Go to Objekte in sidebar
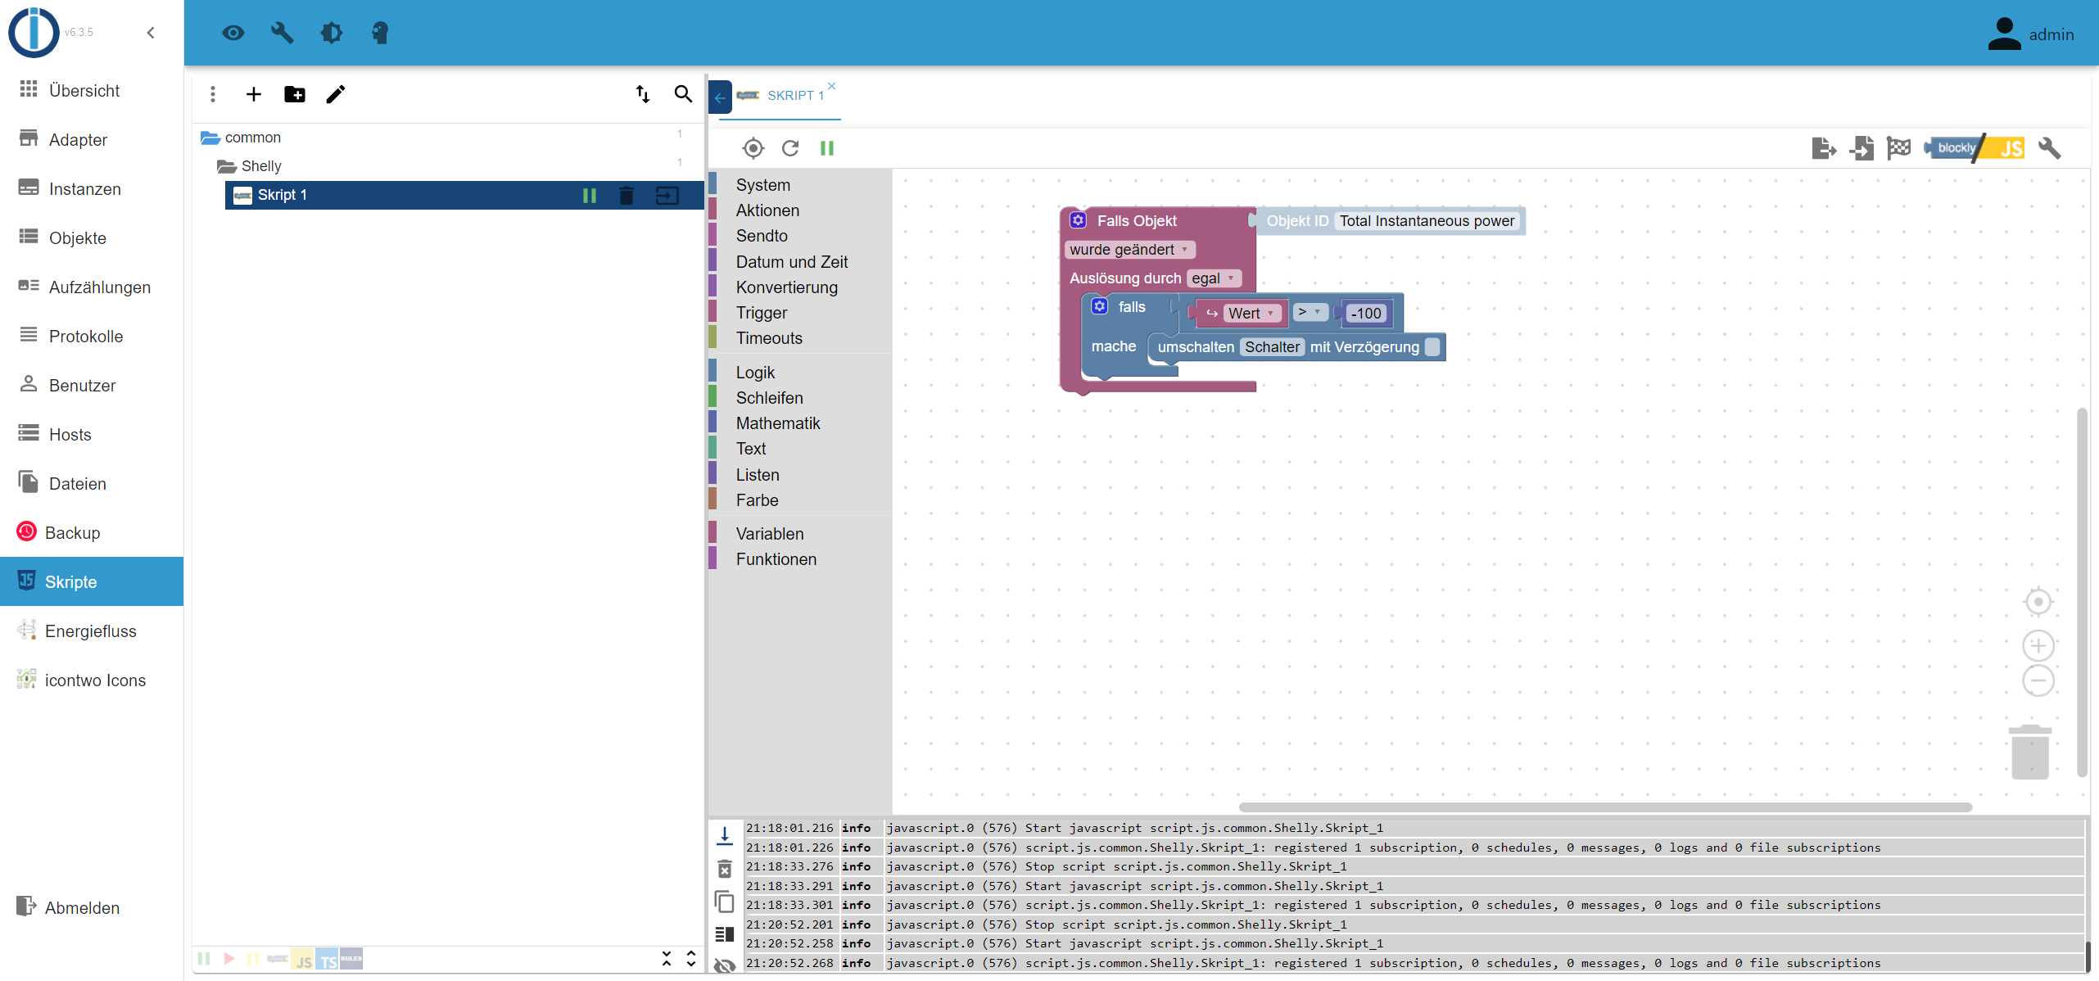Screen dimensions: 2099x981 tap(78, 238)
